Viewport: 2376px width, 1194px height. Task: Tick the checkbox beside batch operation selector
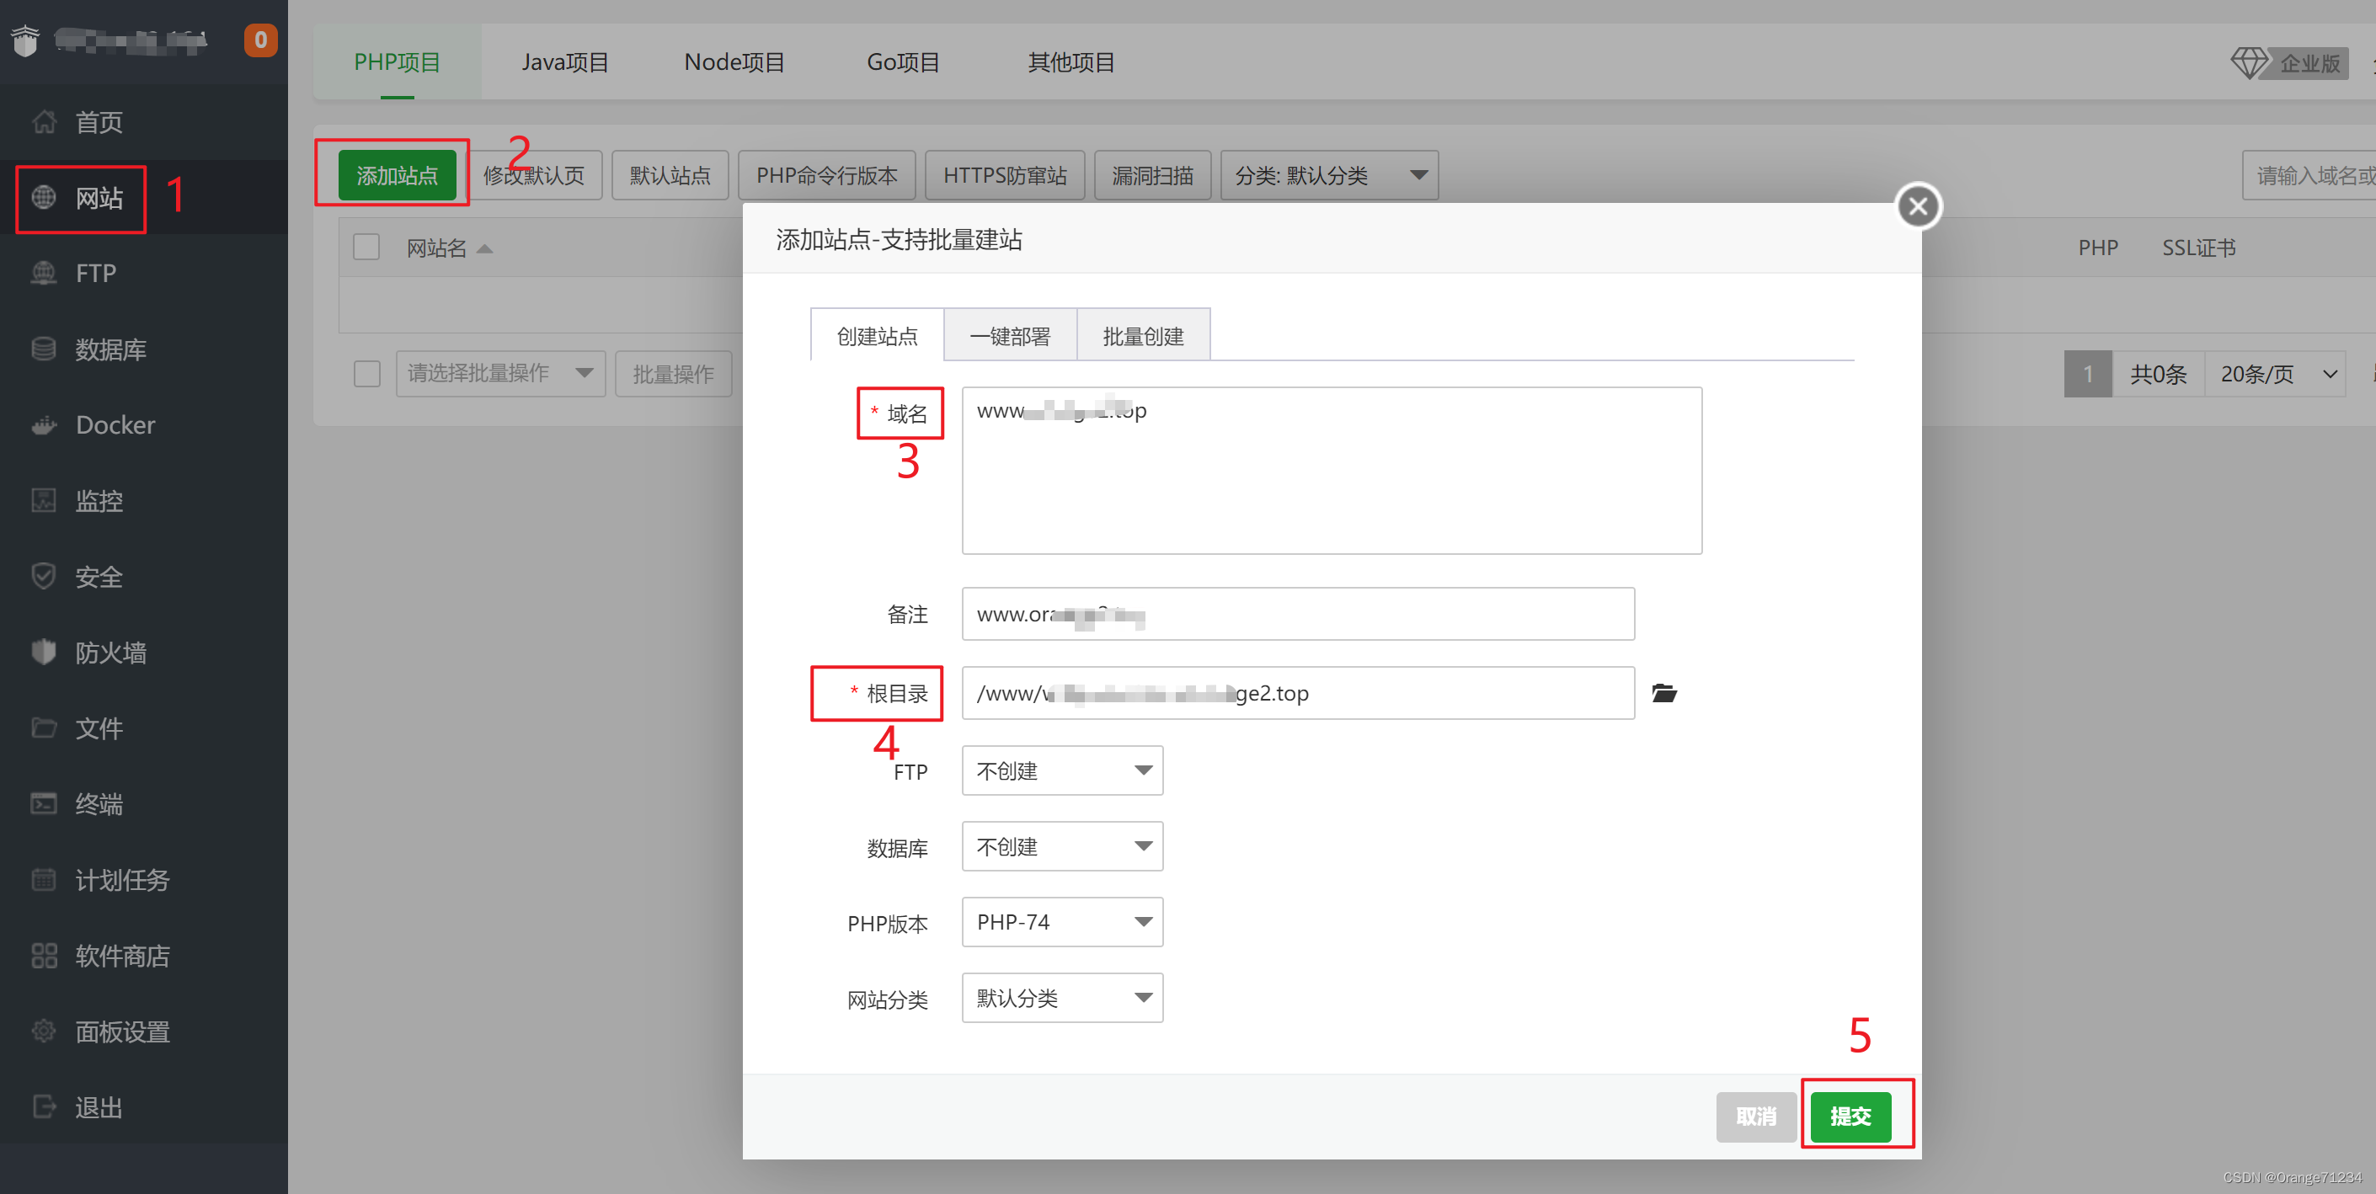[366, 373]
